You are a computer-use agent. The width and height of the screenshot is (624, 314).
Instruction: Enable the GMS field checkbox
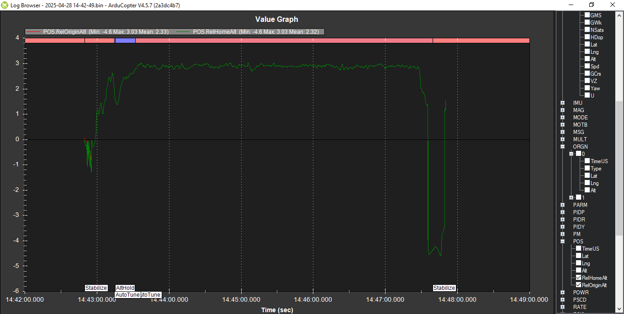point(587,15)
